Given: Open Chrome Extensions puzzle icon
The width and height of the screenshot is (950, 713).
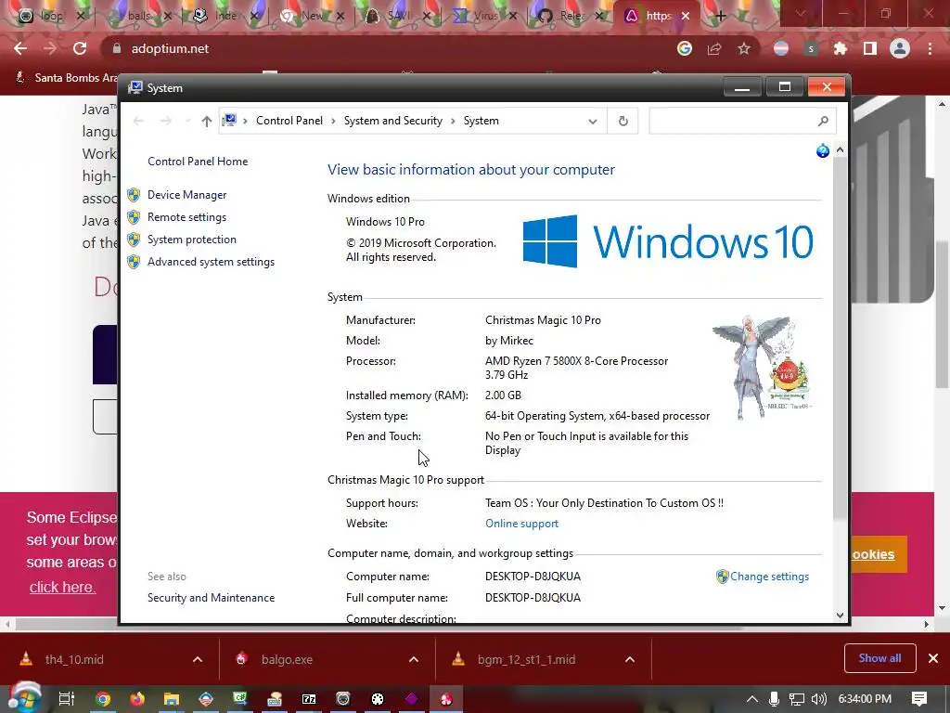Looking at the screenshot, I should [841, 48].
